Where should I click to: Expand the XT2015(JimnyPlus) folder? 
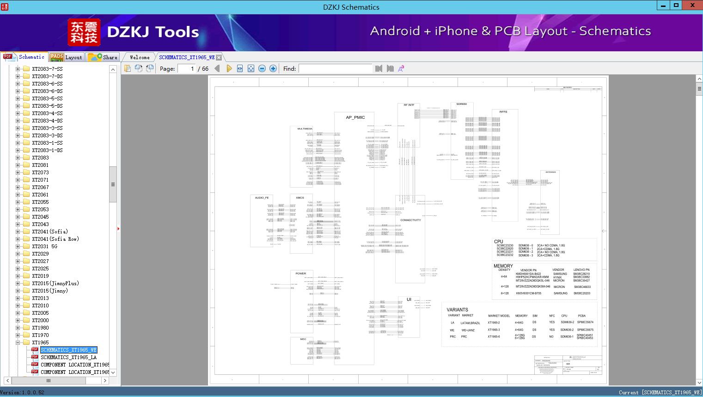(x=18, y=283)
